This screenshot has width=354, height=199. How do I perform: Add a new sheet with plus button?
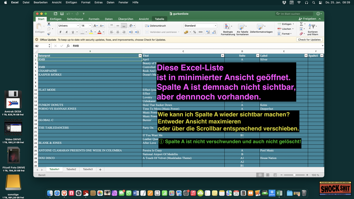[x=100, y=170]
